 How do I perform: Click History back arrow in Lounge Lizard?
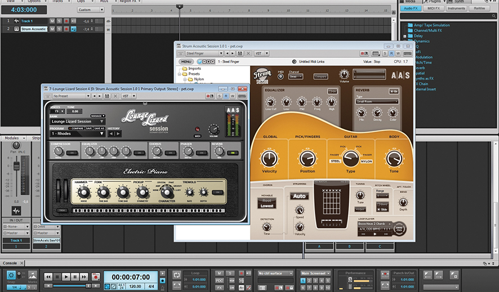[x=112, y=134]
